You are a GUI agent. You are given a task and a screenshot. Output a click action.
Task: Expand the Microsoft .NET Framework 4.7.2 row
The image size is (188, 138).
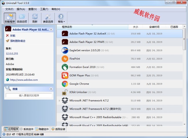pyautogui.click(x=59, y=101)
